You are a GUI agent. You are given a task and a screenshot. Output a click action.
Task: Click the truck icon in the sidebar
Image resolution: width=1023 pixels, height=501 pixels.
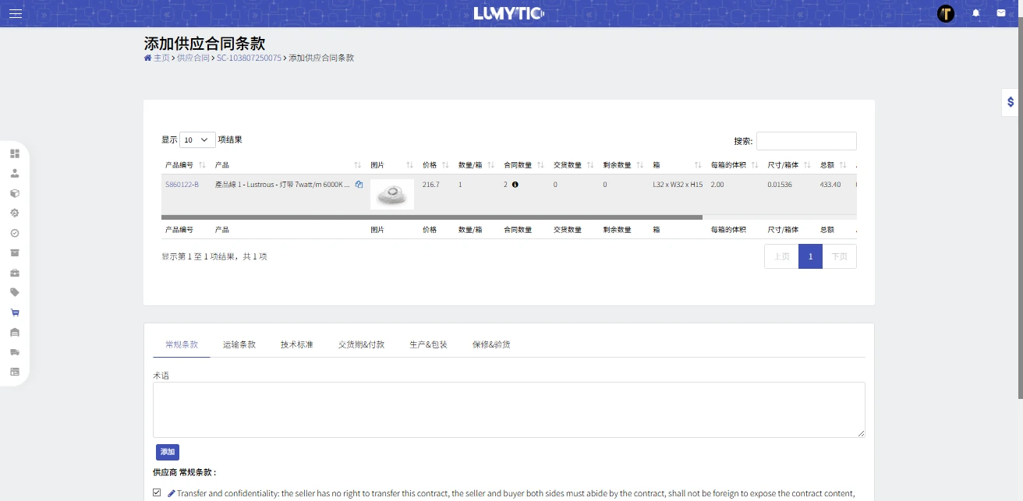pos(15,352)
